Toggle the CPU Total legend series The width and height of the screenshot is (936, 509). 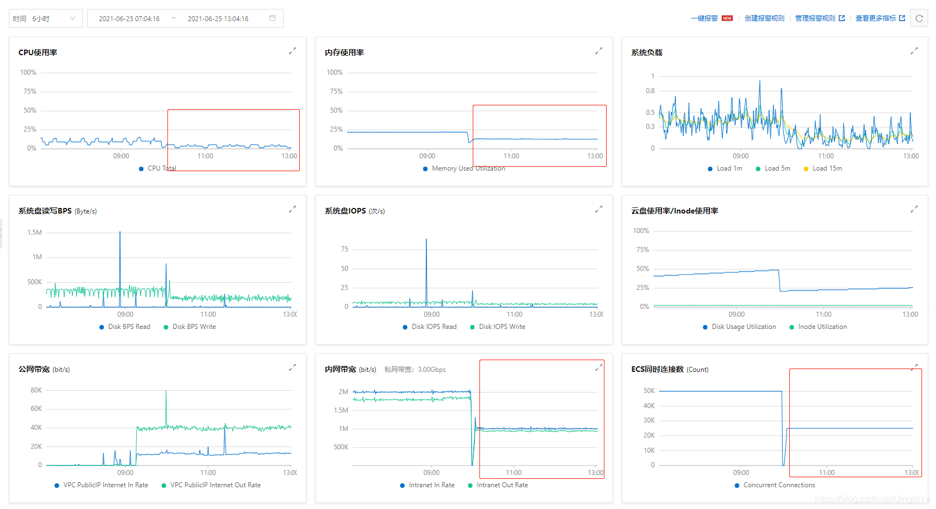[x=157, y=168]
